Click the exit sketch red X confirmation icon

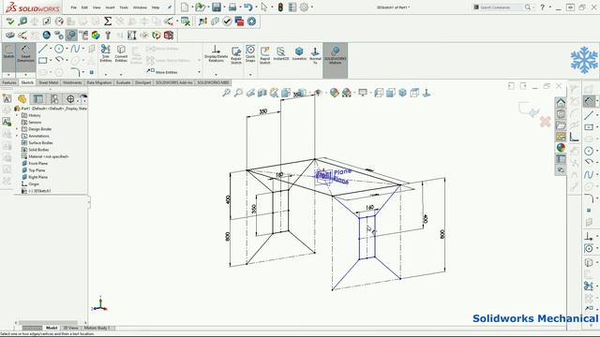pyautogui.click(x=546, y=122)
